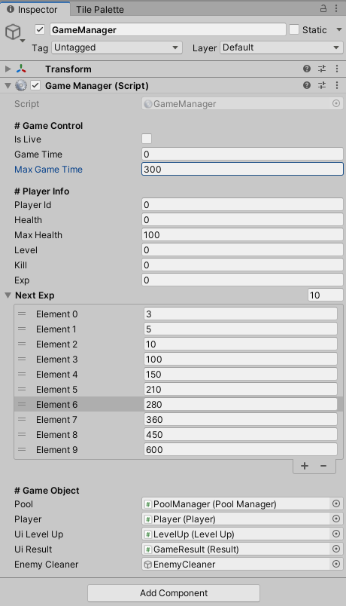Click the Pool field object picker
346x606 pixels.
point(336,503)
